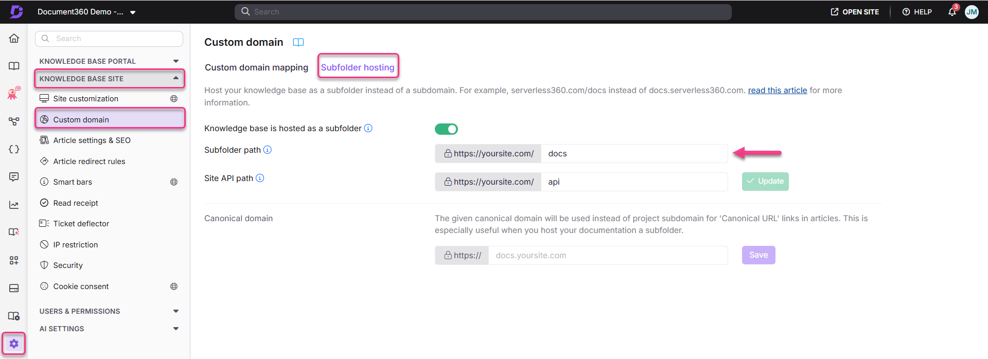Expand the Users & Permissions section

point(109,311)
